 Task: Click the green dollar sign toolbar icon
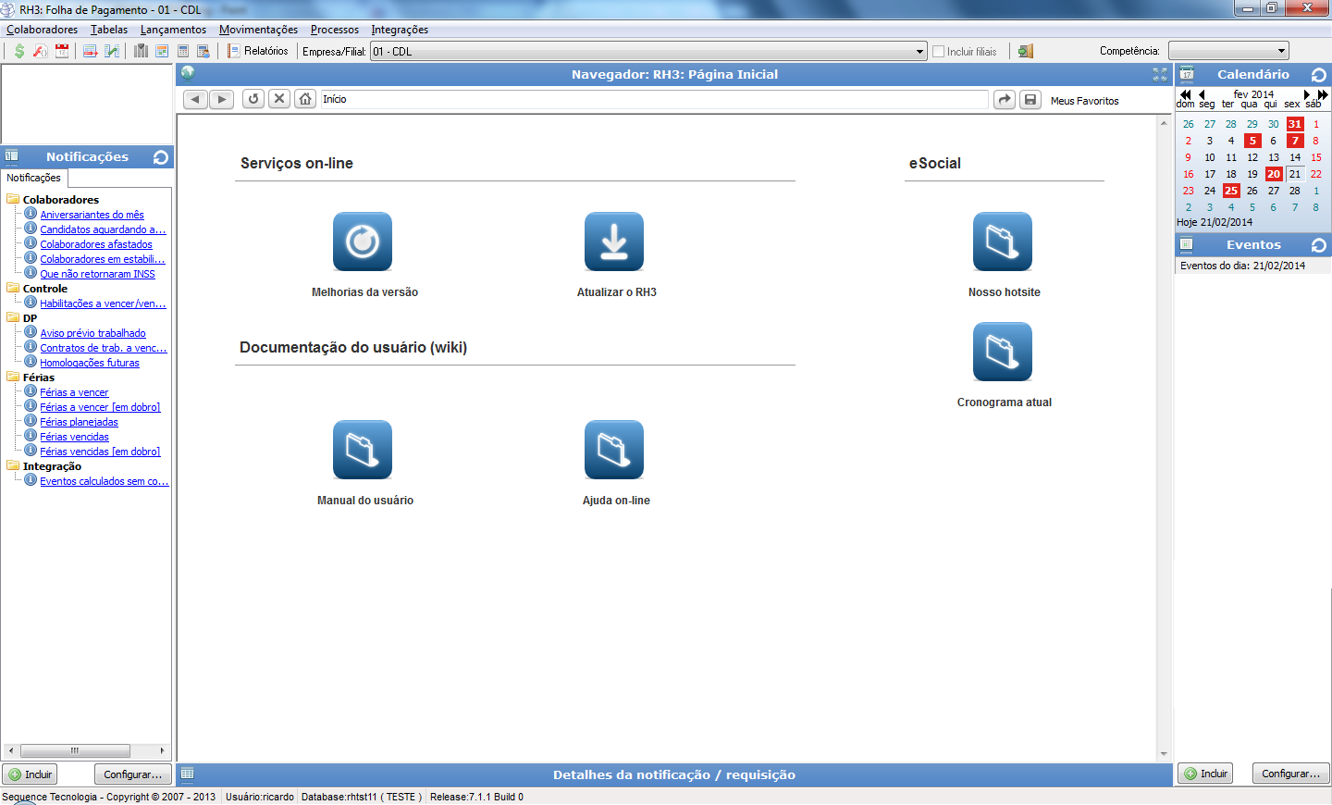pos(19,51)
